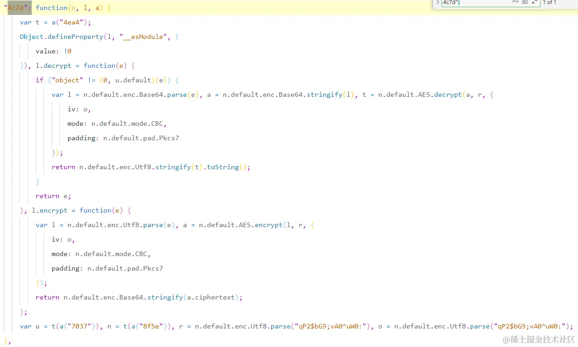Click Base64.stringify(a.ciphertext) return line
Viewport: 578px width, 347px height.
(x=139, y=297)
